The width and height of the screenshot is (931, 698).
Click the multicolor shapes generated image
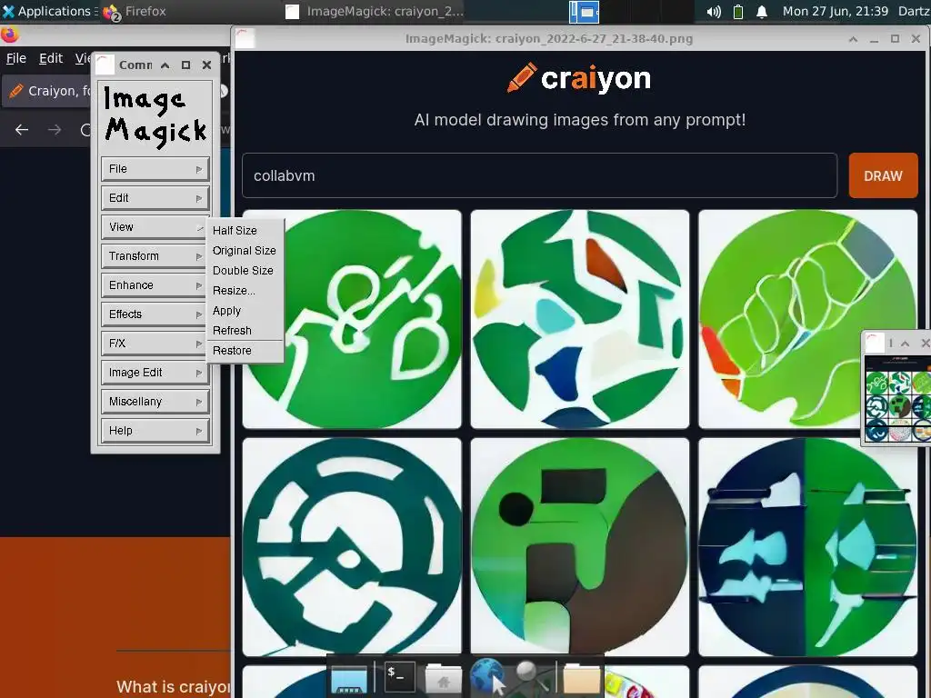point(579,319)
